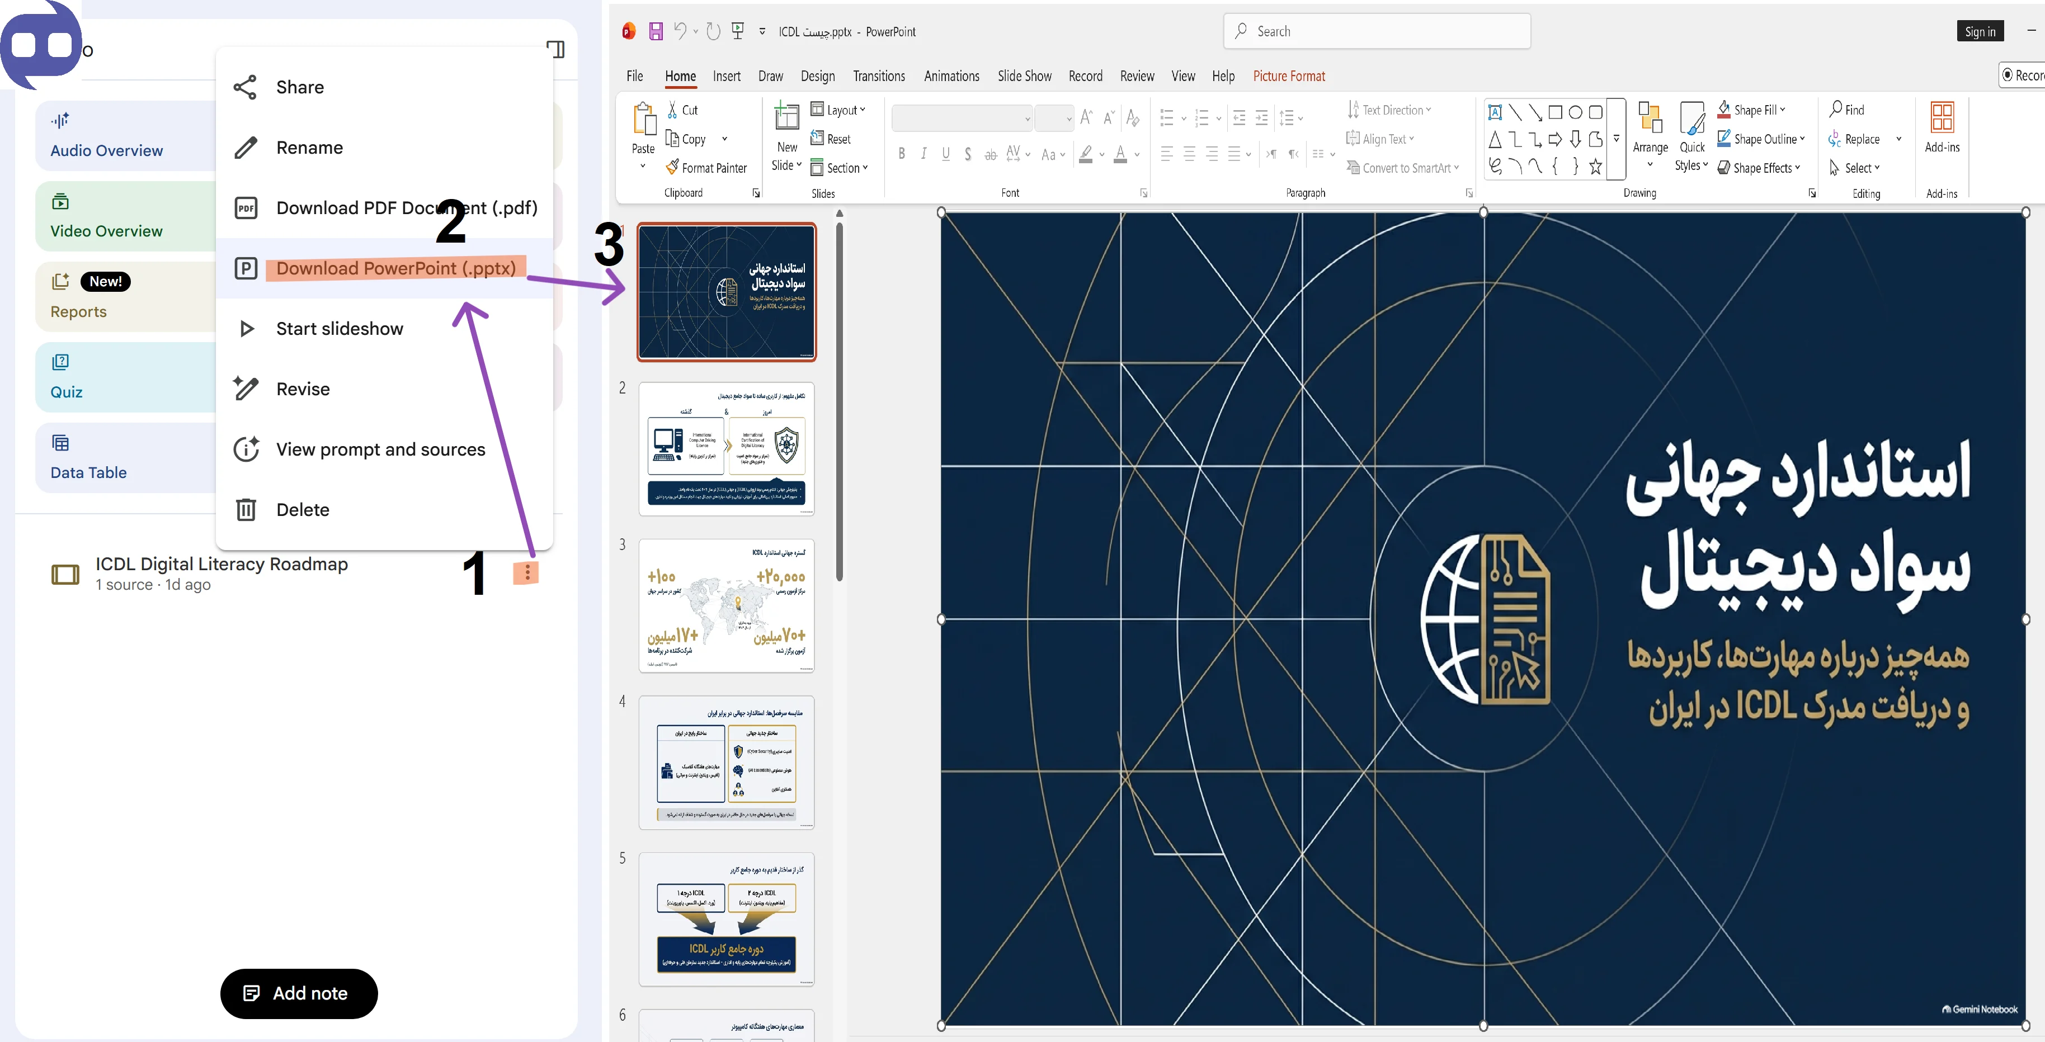Open the three-dot menu for ICDL Roadmap
This screenshot has width=2045, height=1042.
(527, 573)
